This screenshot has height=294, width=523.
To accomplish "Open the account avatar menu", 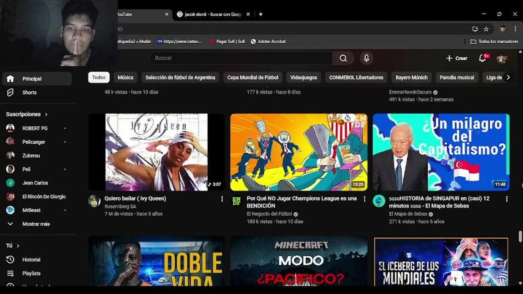I will click(502, 58).
